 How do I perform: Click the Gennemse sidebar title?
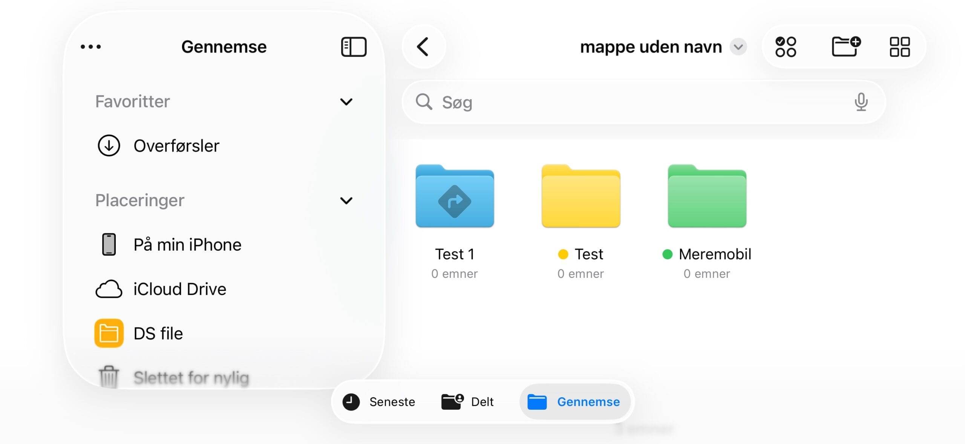(x=224, y=47)
